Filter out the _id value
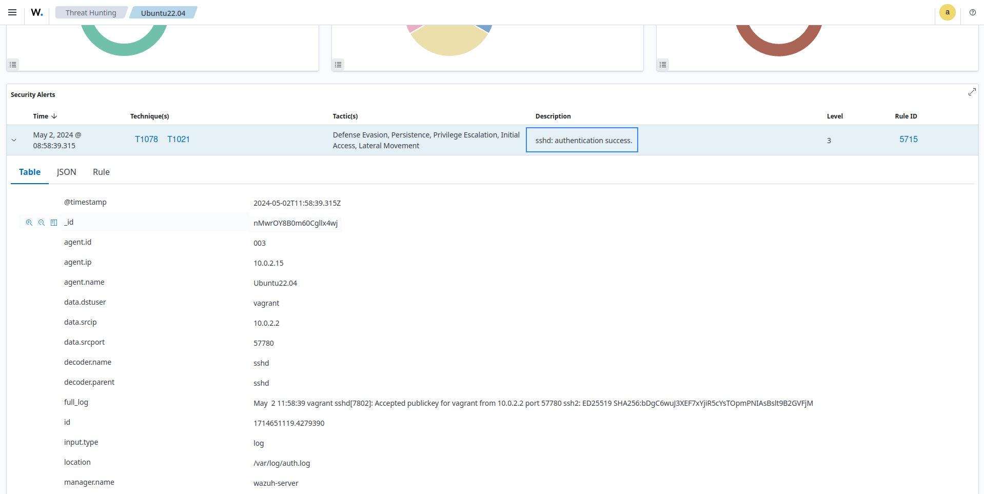984x494 pixels. tap(42, 223)
